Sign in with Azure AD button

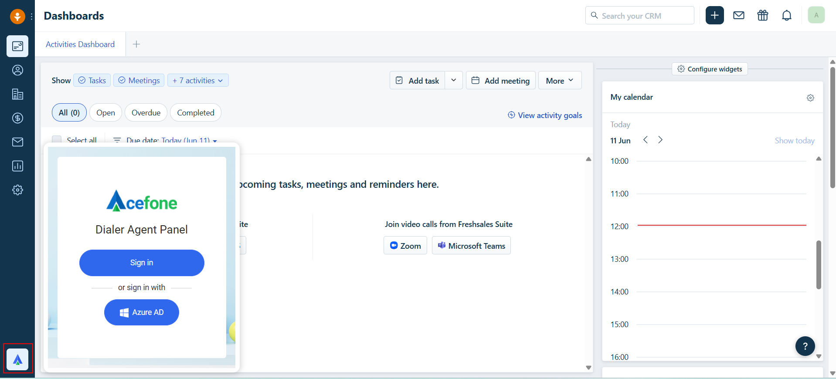coord(142,312)
